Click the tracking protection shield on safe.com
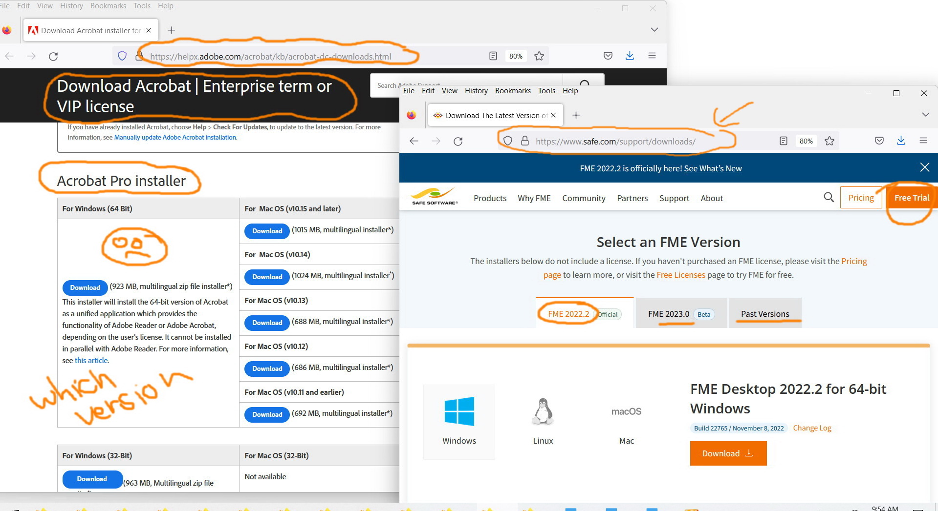The height and width of the screenshot is (511, 938). point(508,141)
